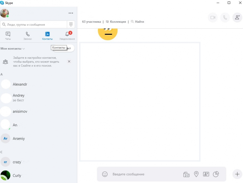Select the contact Andrey
The height and width of the screenshot is (183, 243).
click(39, 98)
